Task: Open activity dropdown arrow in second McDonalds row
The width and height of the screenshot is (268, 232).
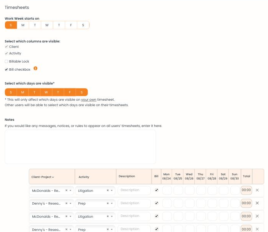Action: [x=112, y=217]
